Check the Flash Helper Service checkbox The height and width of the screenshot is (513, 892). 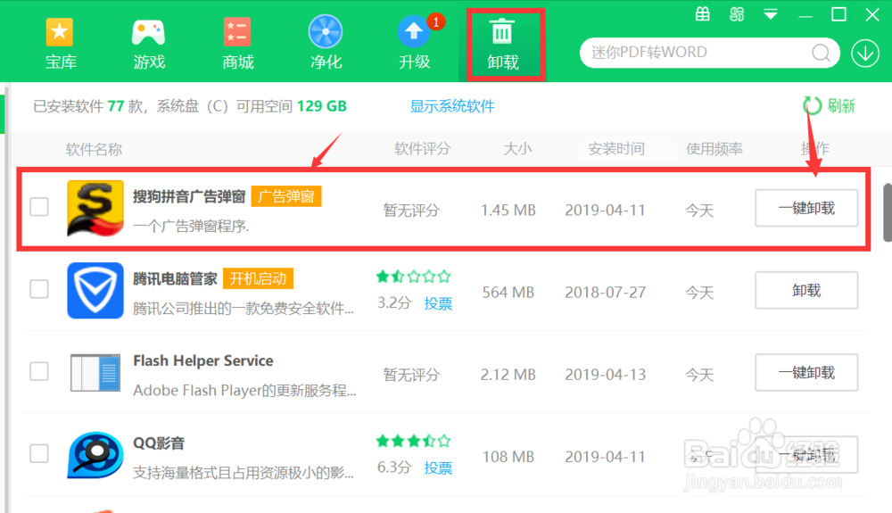pos(39,371)
